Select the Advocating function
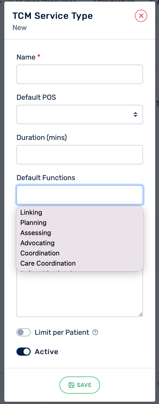 [x=37, y=243]
